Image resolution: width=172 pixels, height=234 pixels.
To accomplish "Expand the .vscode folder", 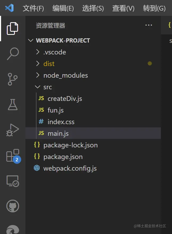I will click(55, 52).
